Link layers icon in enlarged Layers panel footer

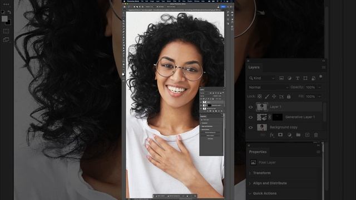(x=263, y=135)
